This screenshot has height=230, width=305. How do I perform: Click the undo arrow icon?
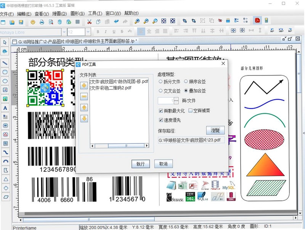point(116,21)
